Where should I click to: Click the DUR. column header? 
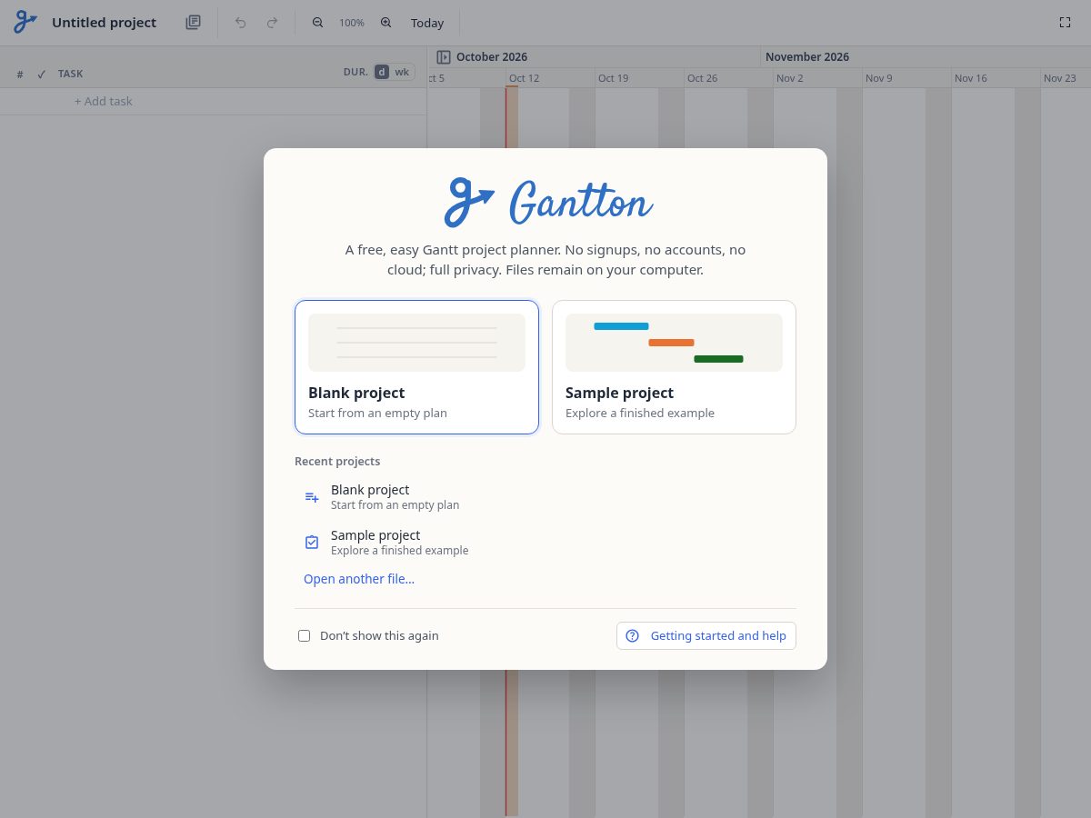click(355, 72)
